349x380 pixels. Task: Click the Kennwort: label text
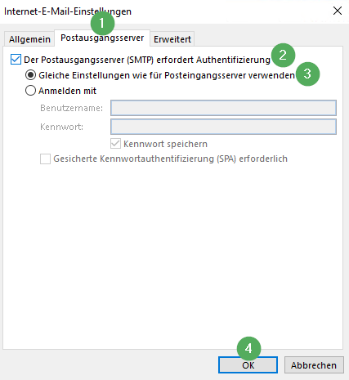[61, 127]
